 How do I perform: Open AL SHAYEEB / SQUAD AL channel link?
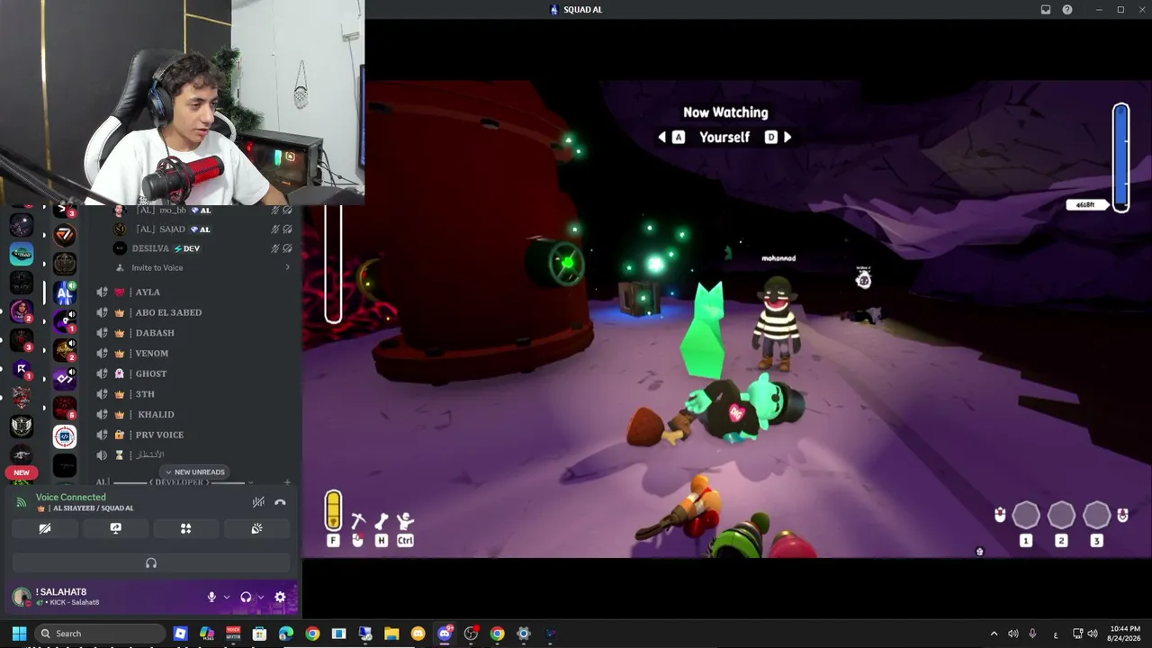[x=93, y=508]
